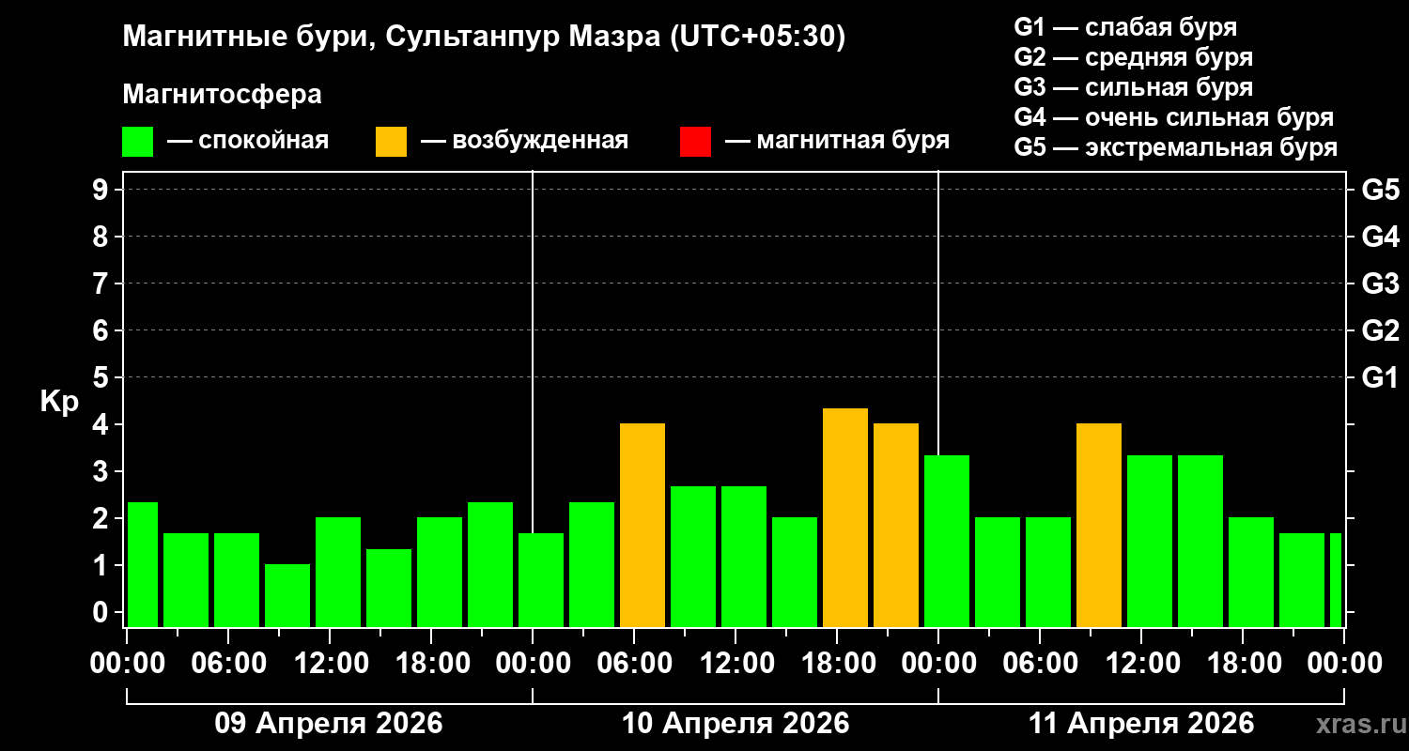Click the «18:00» time label under 09 April
Viewport: 1409px width, 751px height.
coord(431,664)
